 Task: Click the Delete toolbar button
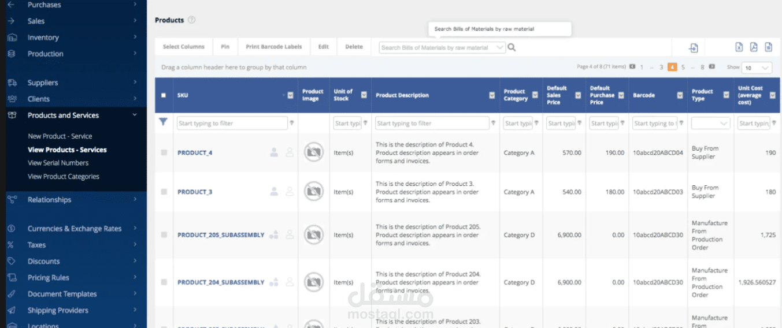click(354, 47)
